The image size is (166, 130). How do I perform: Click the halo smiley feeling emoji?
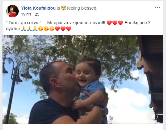[x=64, y=8]
